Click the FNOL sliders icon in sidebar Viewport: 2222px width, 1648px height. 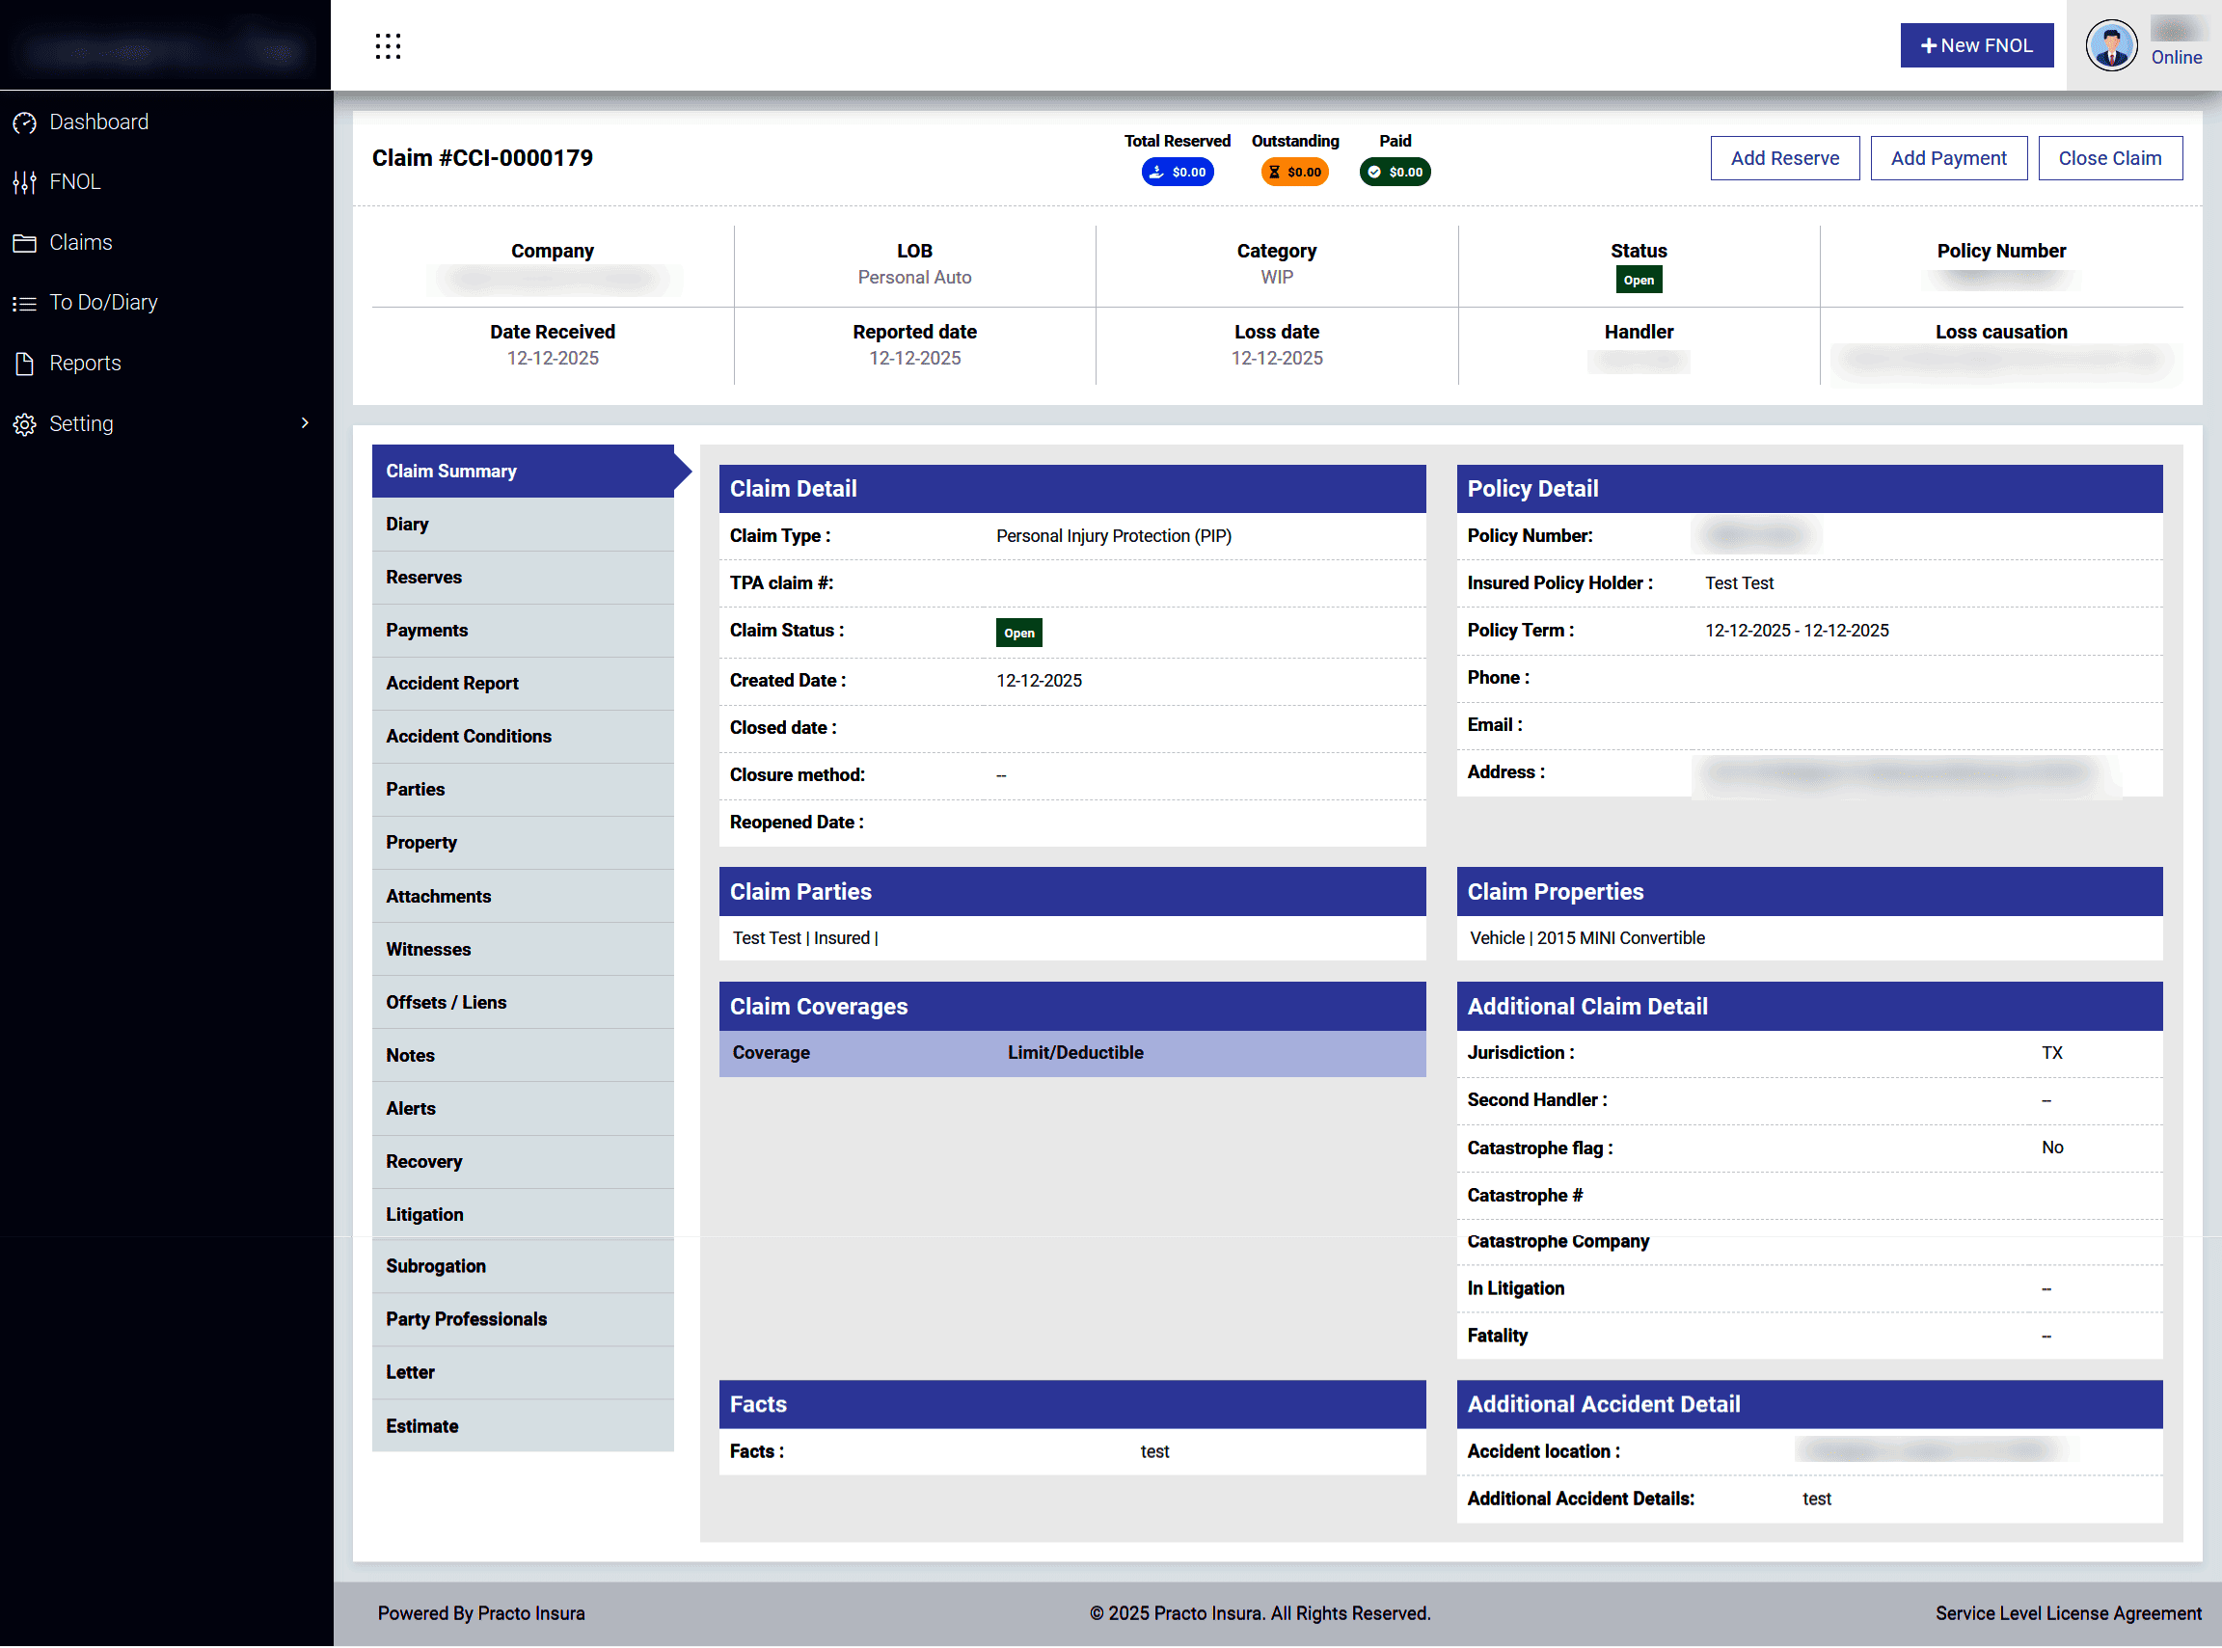25,182
